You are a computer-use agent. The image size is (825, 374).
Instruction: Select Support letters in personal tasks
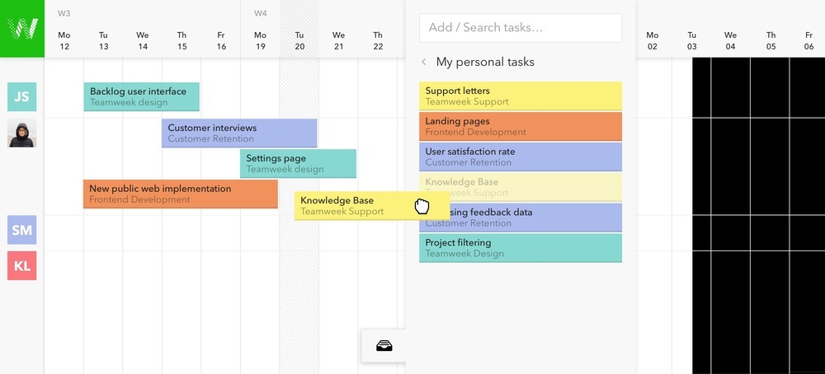point(521,96)
